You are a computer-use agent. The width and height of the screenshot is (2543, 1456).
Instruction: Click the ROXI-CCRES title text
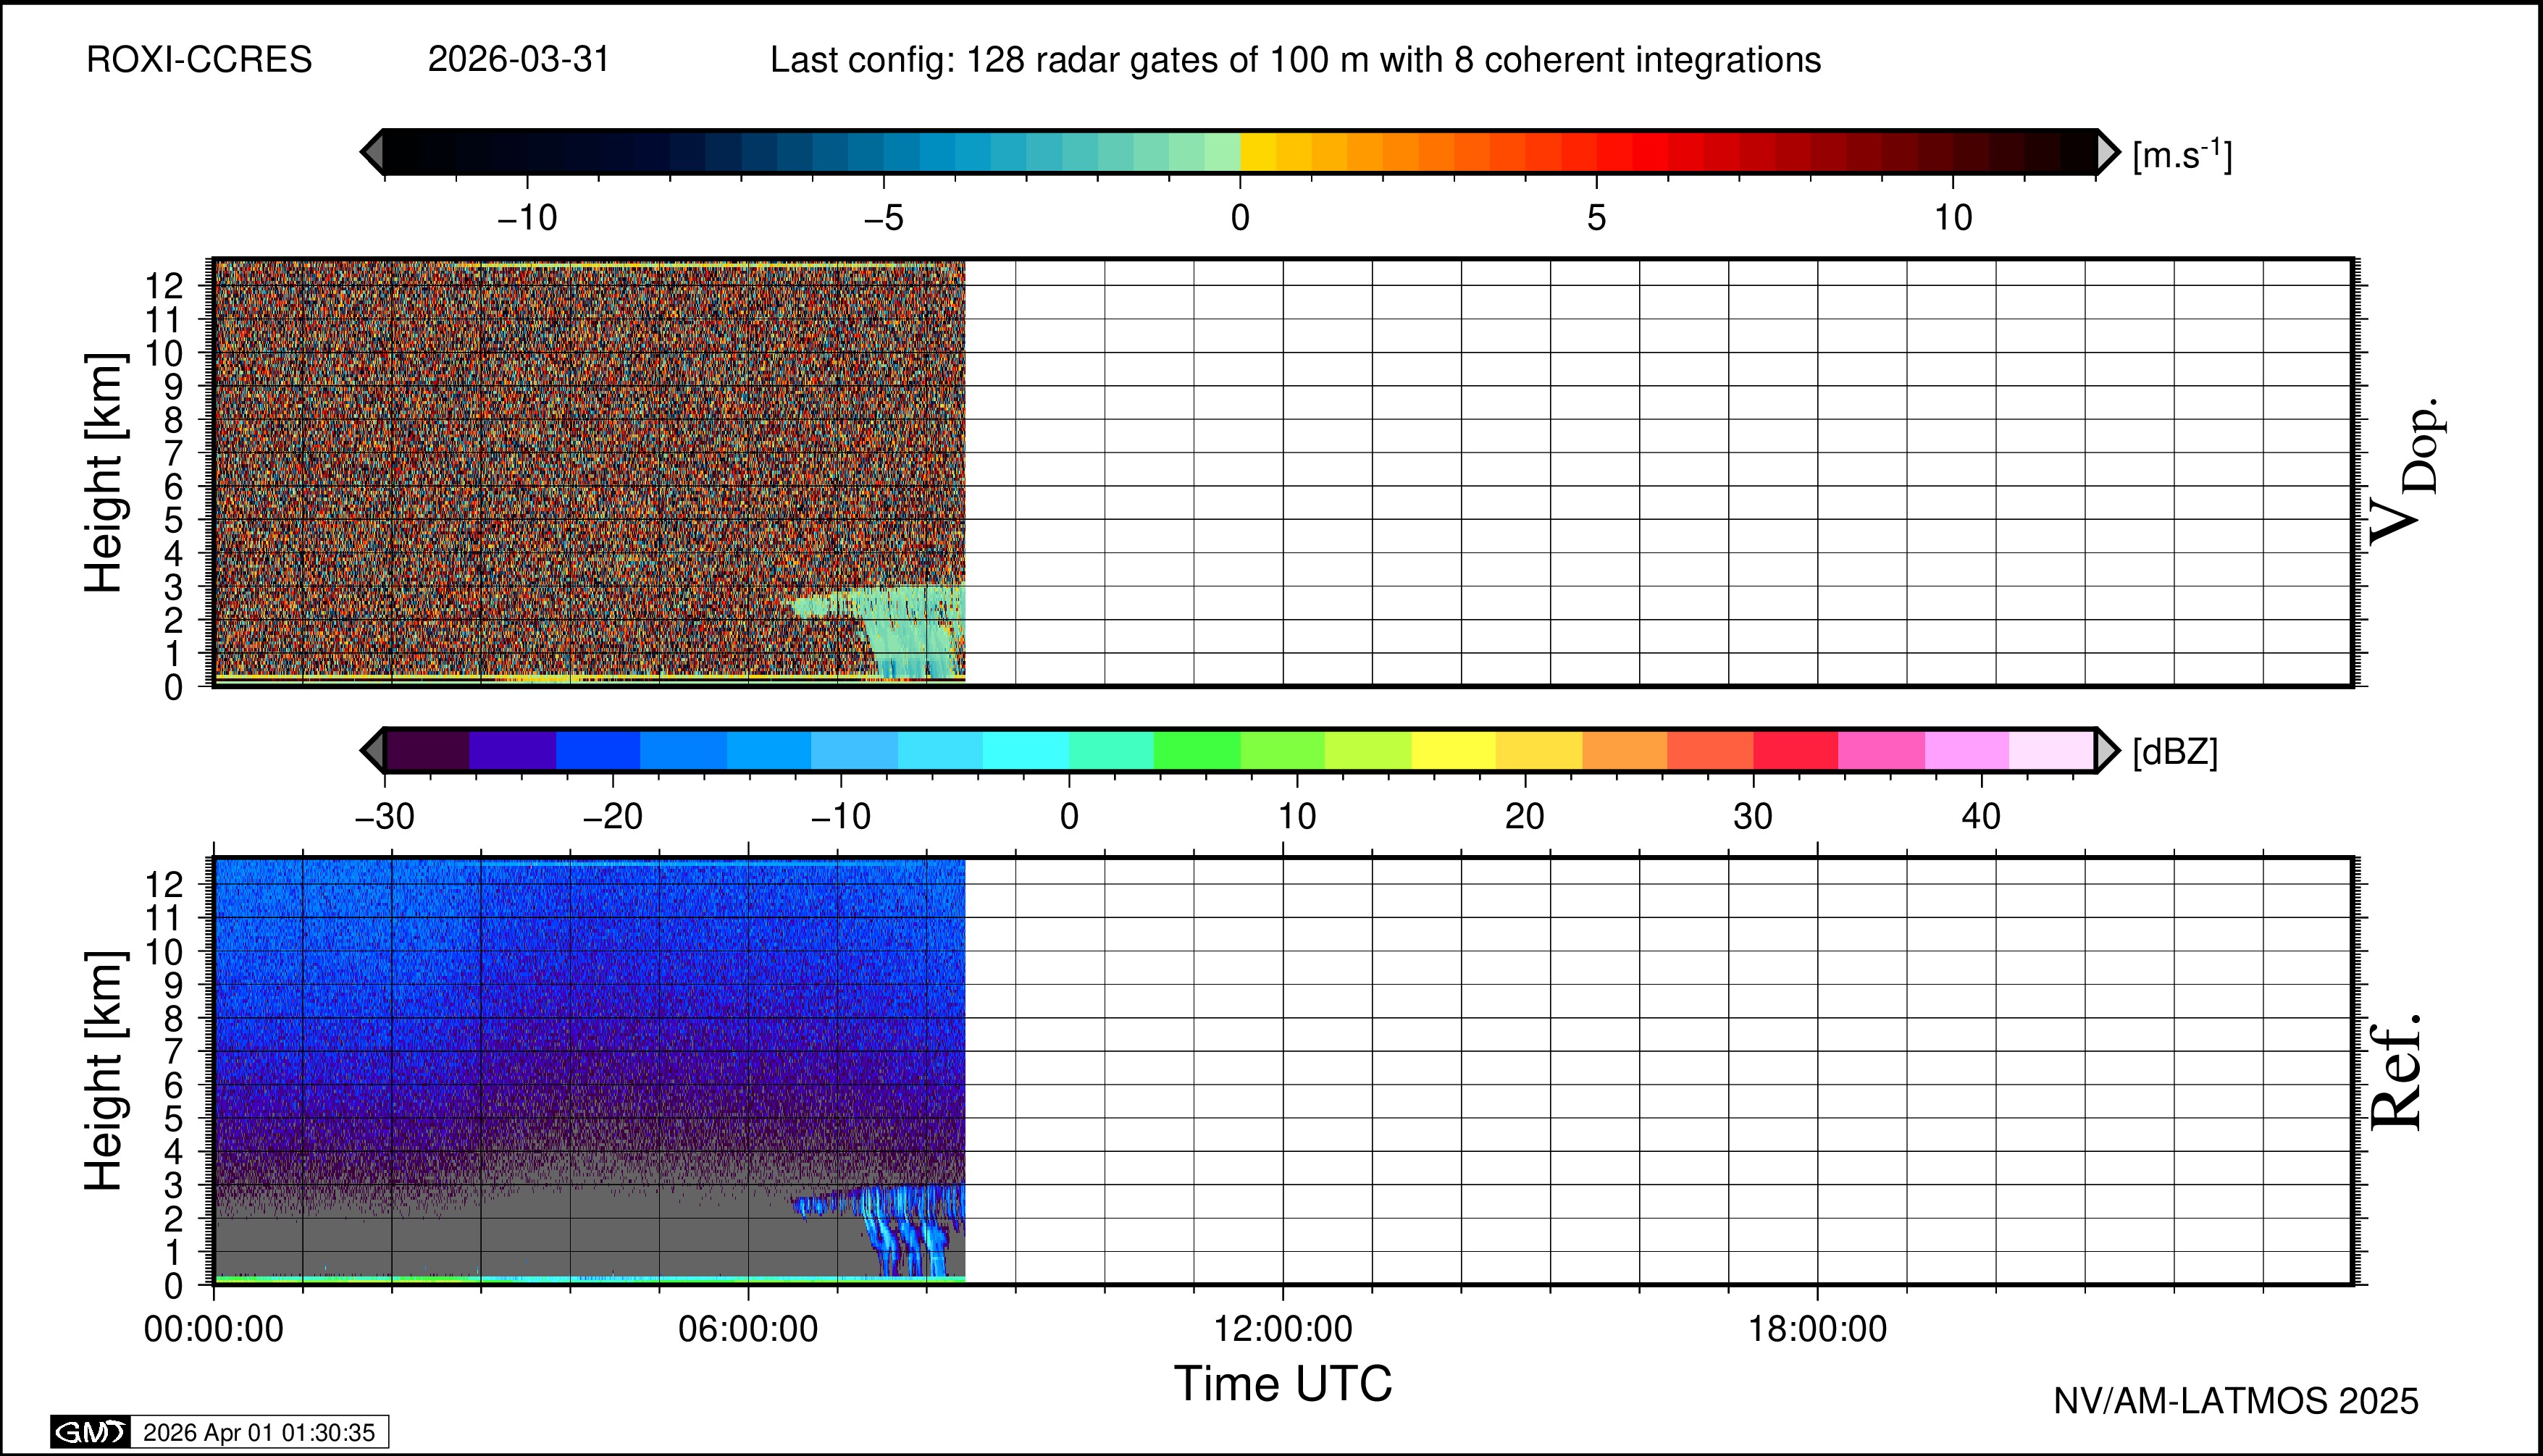pyautogui.click(x=199, y=60)
